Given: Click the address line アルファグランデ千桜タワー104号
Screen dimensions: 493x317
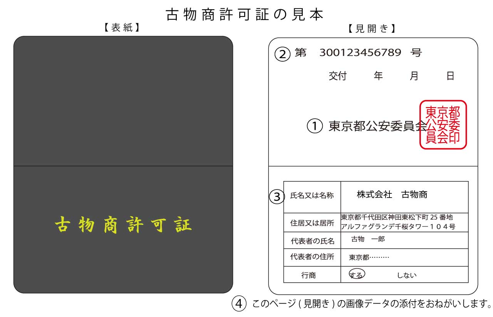Looking at the screenshot, I should [398, 227].
